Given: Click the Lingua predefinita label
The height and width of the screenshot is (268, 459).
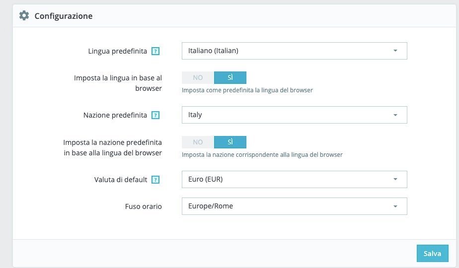Looking at the screenshot, I should [117, 51].
